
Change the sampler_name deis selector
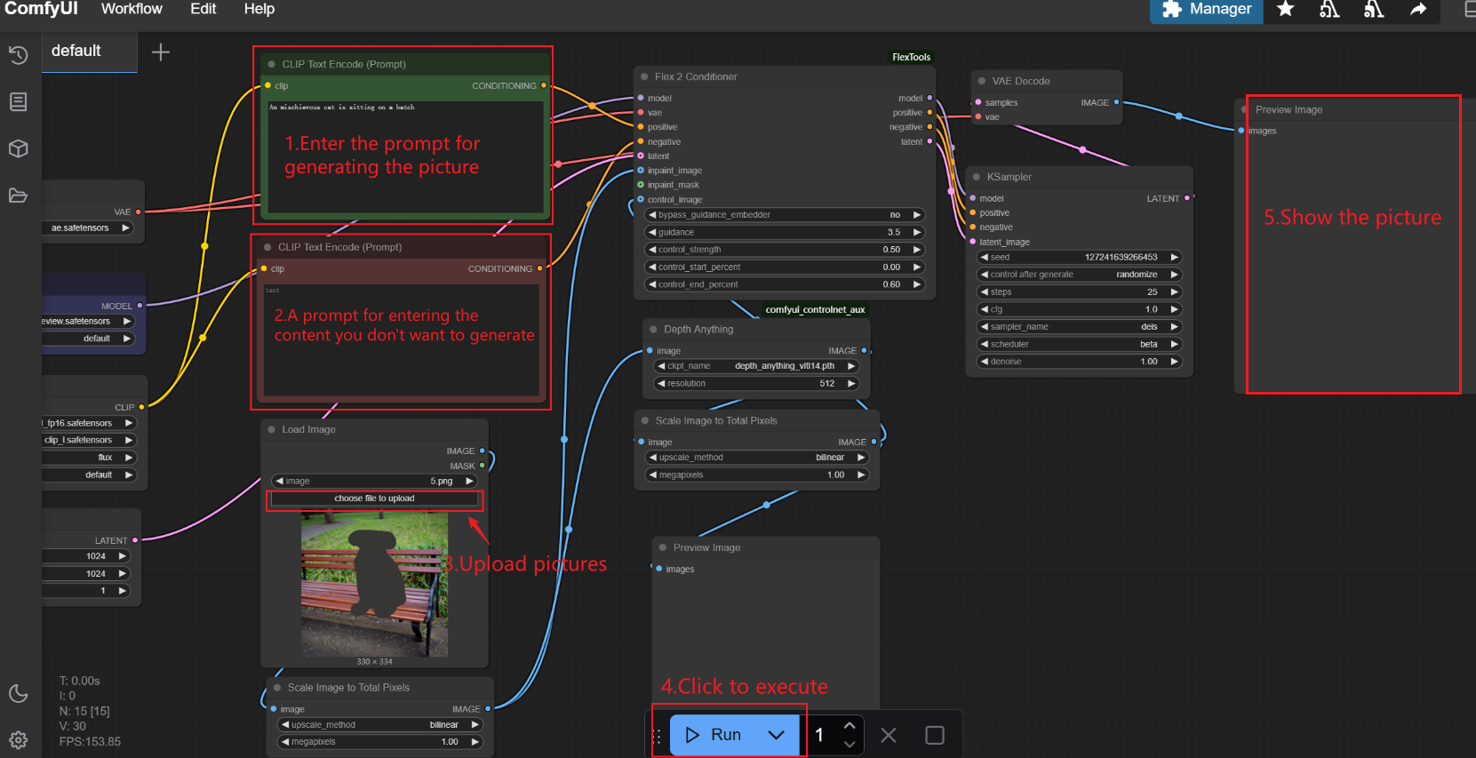pyautogui.click(x=1078, y=327)
